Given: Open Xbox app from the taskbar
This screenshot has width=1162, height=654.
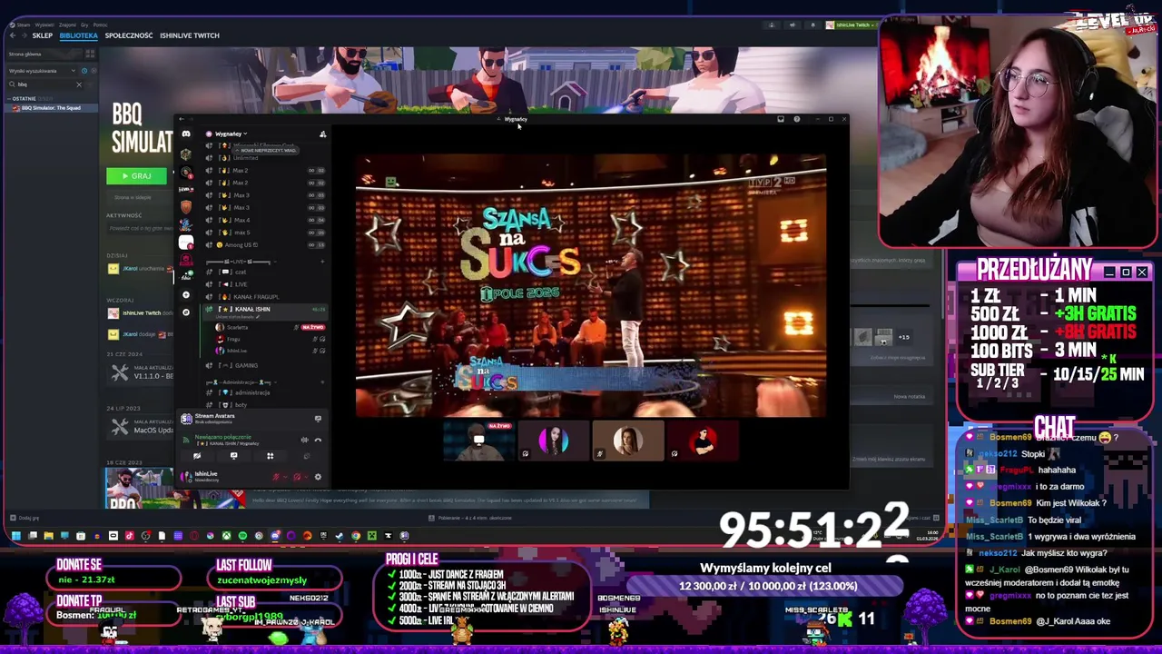Looking at the screenshot, I should click(226, 536).
